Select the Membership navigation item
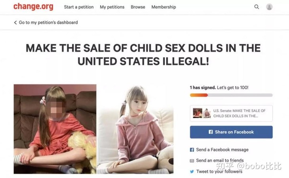The height and width of the screenshot is (178, 289). (164, 7)
